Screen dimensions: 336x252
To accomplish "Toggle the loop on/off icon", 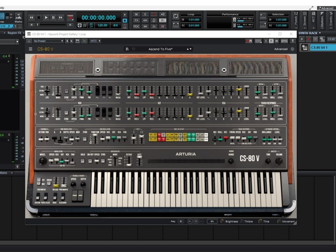I will (x=175, y=16).
